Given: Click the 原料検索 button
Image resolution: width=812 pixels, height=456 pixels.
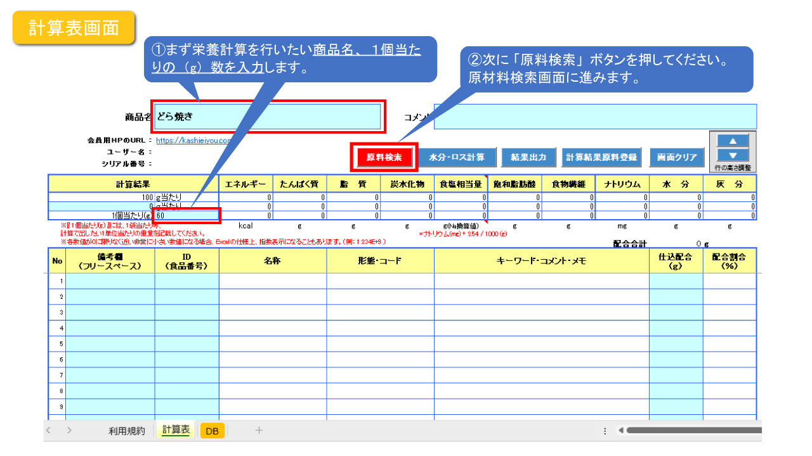Looking at the screenshot, I should click(x=384, y=157).
